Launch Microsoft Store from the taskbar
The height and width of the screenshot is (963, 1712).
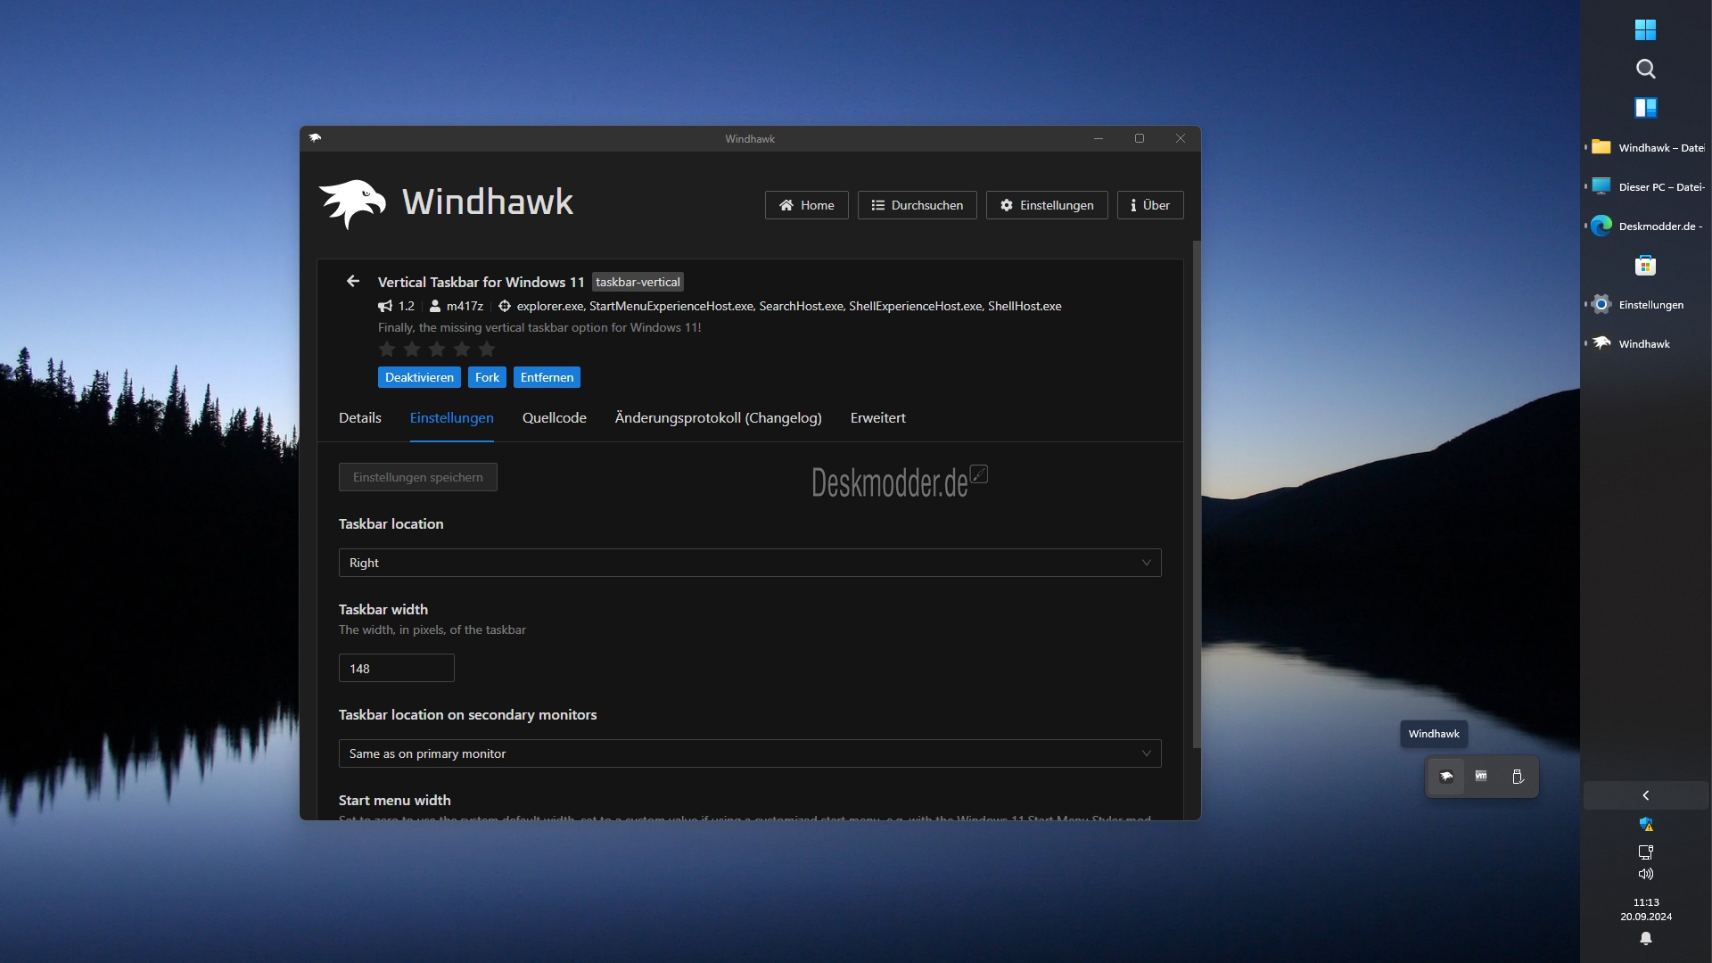pos(1645,265)
